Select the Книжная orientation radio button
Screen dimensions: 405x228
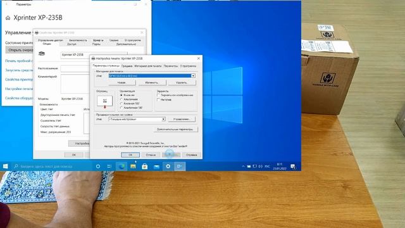[121, 95]
